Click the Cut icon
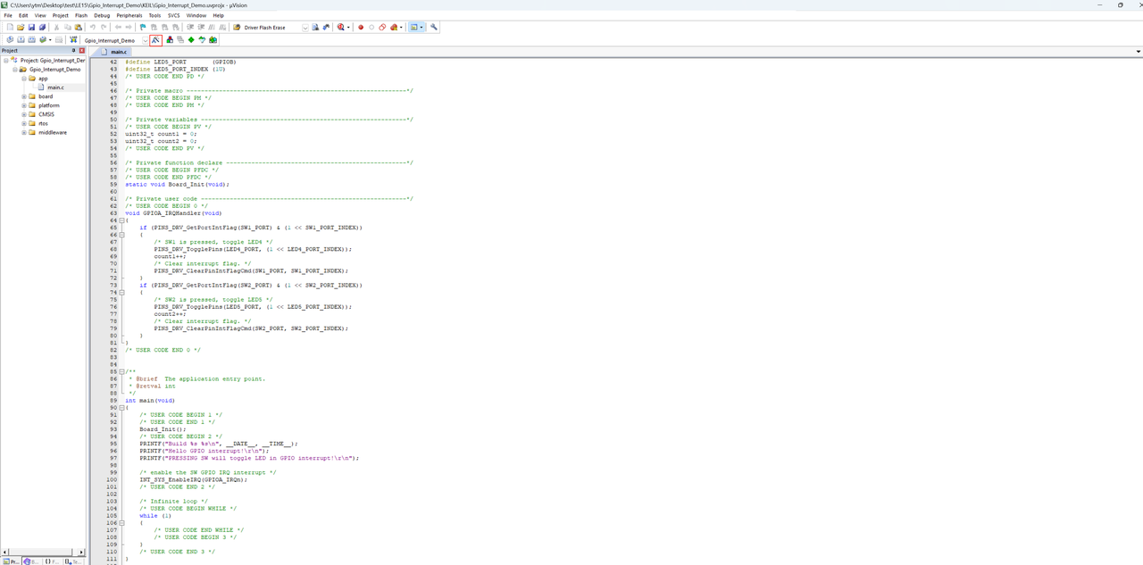 [56, 28]
